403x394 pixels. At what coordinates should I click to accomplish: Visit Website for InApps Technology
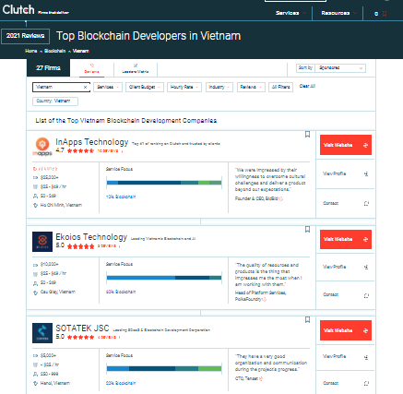[346, 145]
